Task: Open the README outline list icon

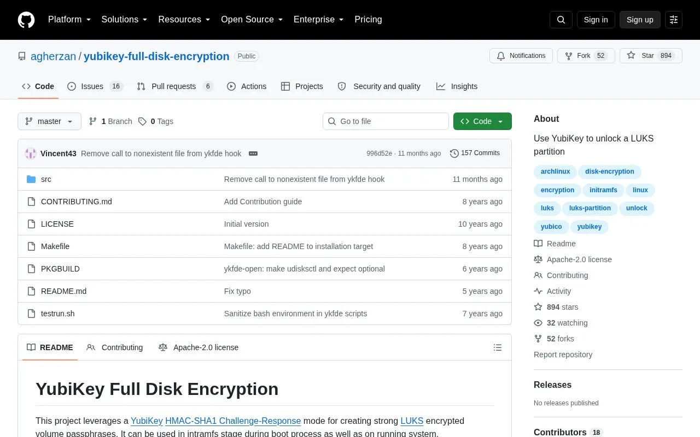Action: coord(498,347)
